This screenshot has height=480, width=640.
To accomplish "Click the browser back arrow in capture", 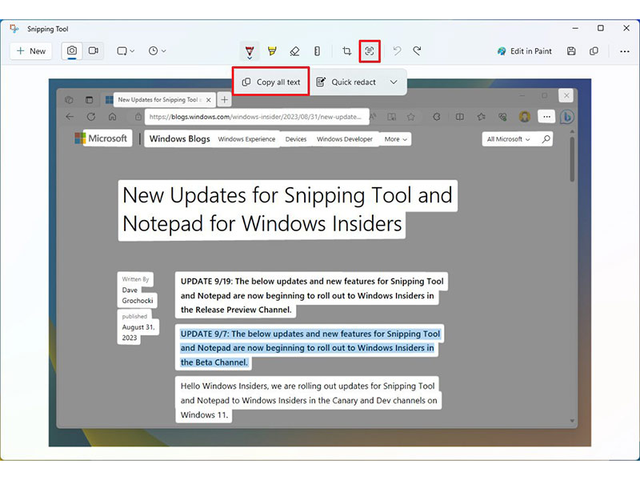I will click(70, 117).
